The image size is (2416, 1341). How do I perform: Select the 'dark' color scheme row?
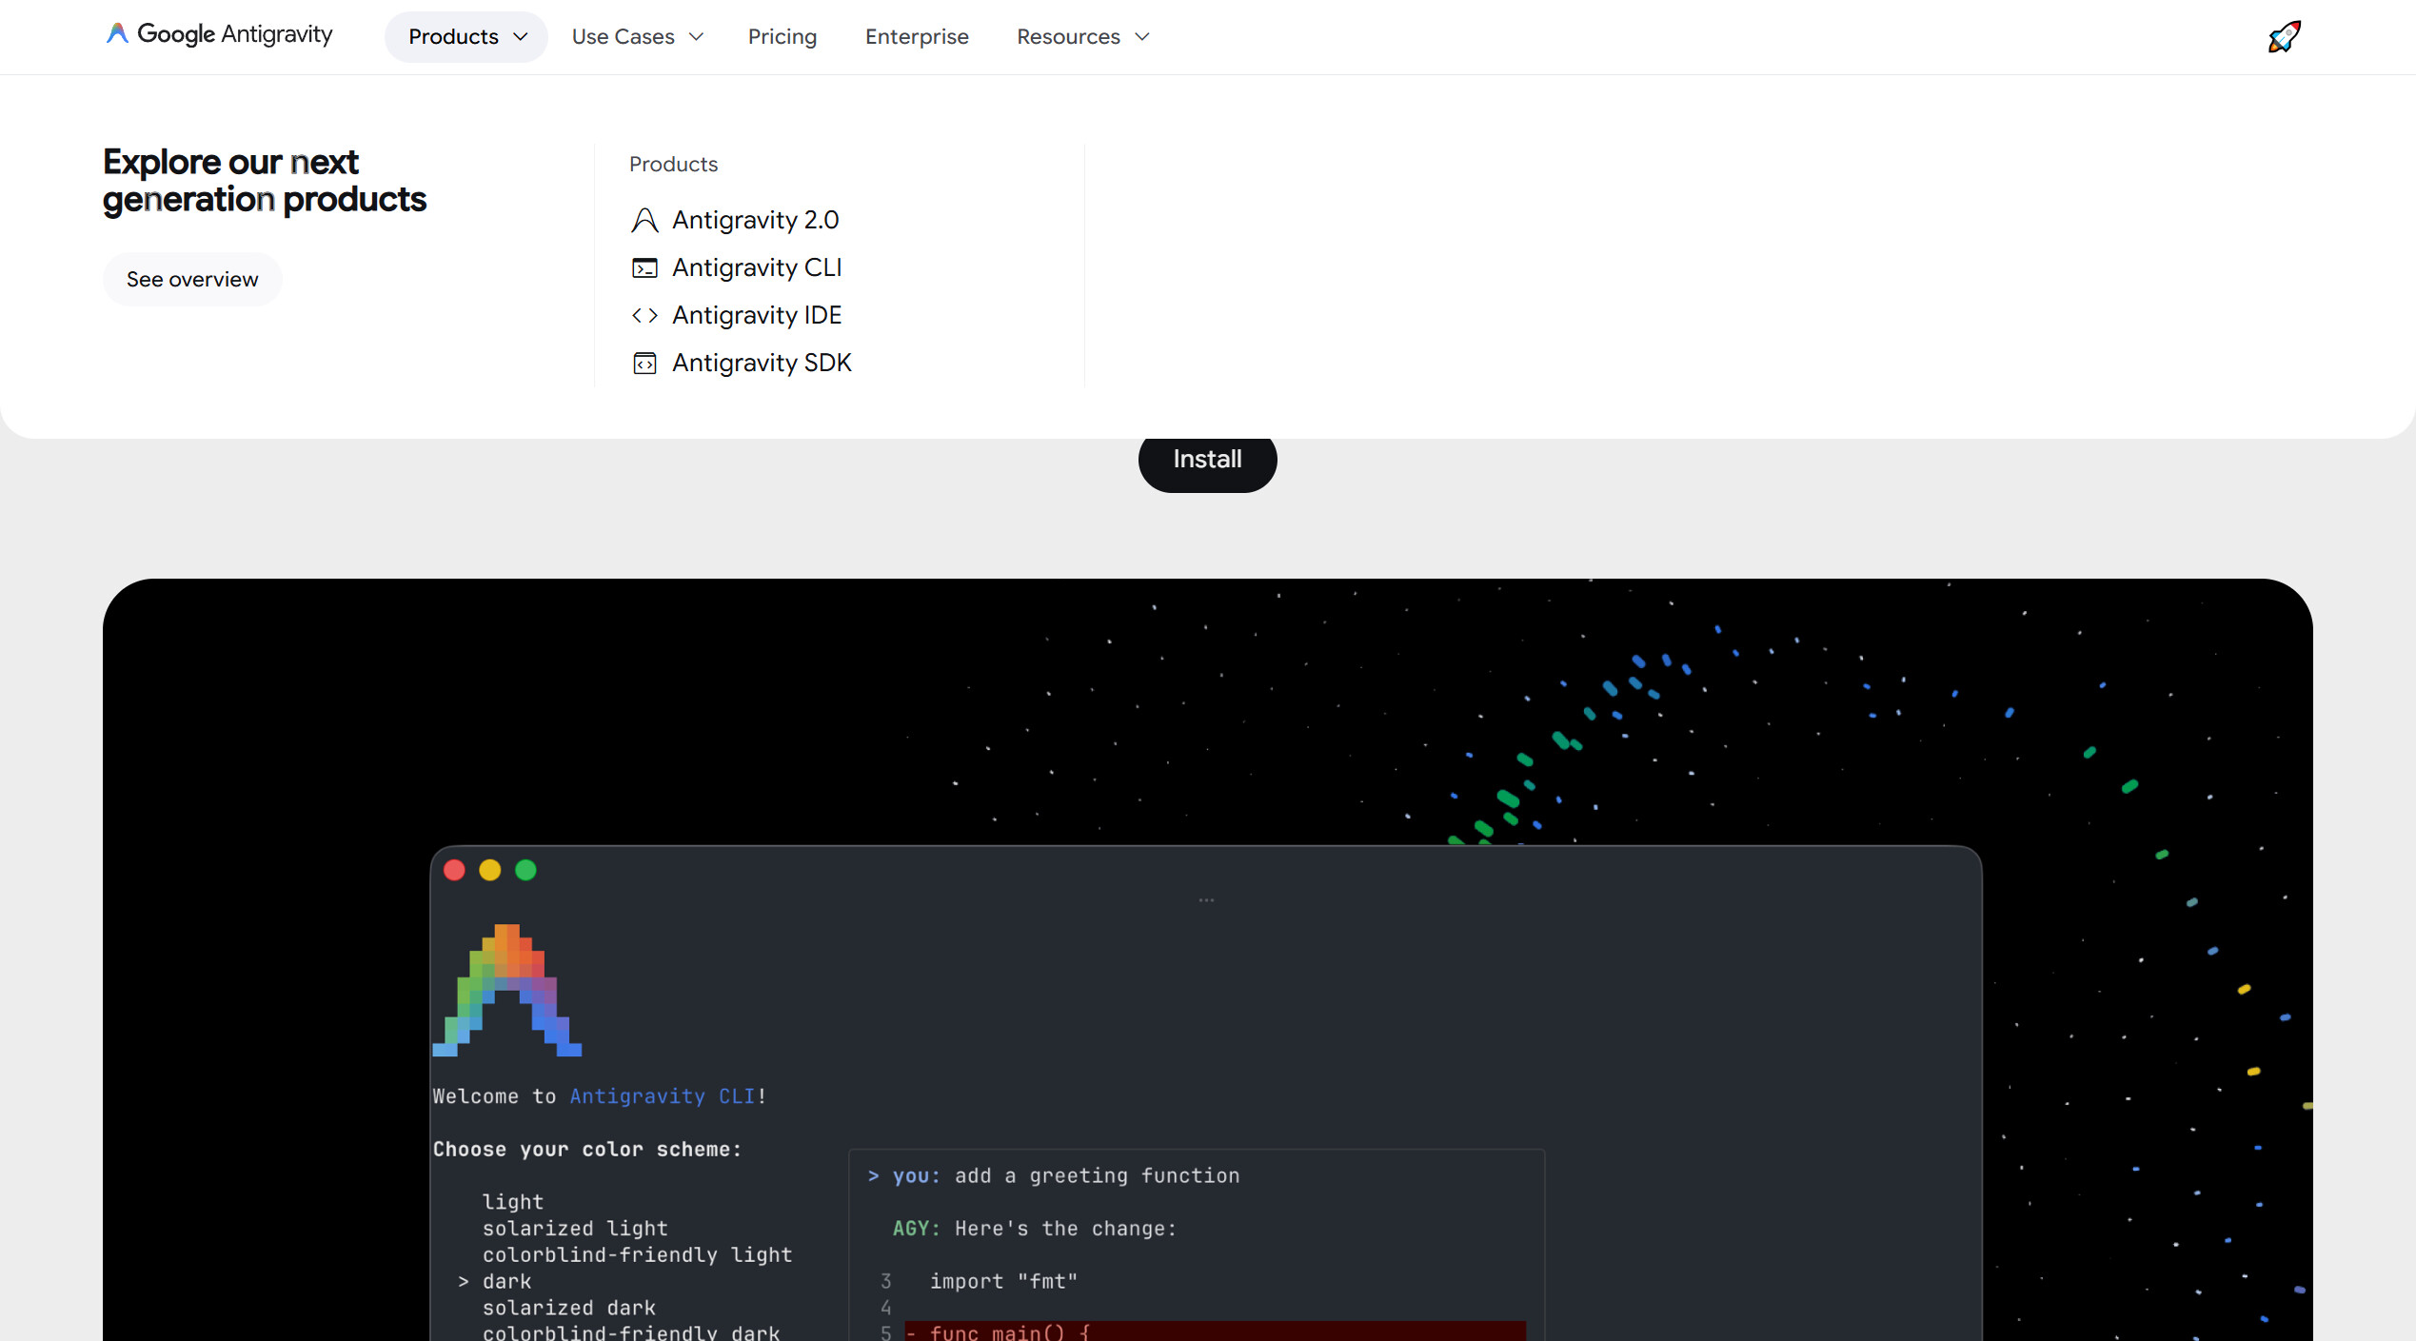pyautogui.click(x=506, y=1282)
